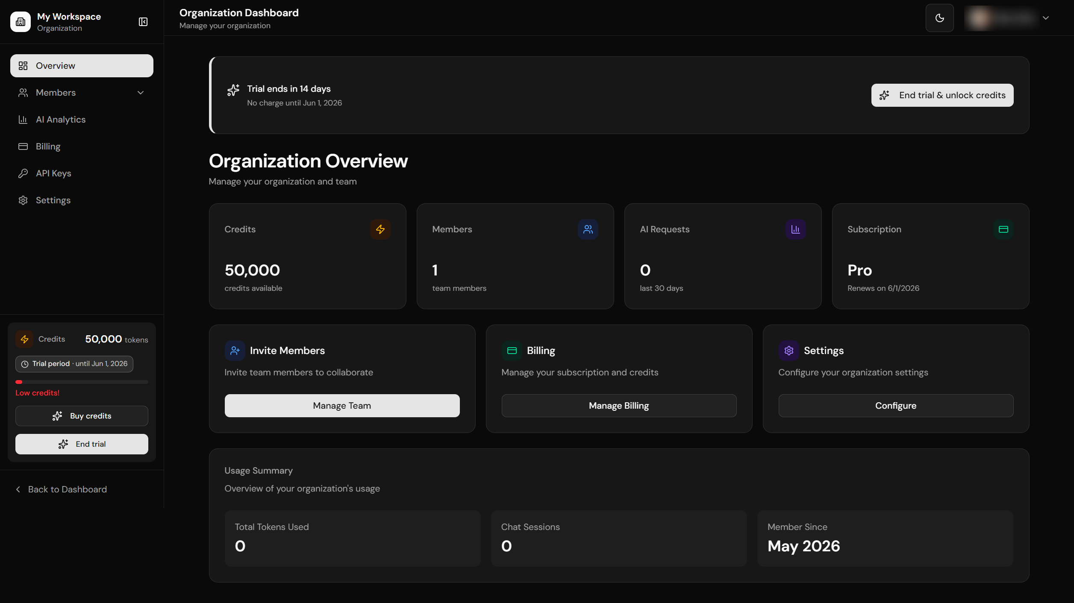The width and height of the screenshot is (1074, 603).
Task: Click the green Billing card icon
Action: click(512, 351)
